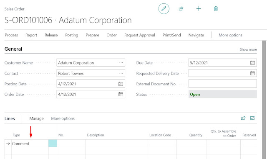The width and height of the screenshot is (267, 159).
Task: Open the Request Approval menu
Action: (140, 35)
